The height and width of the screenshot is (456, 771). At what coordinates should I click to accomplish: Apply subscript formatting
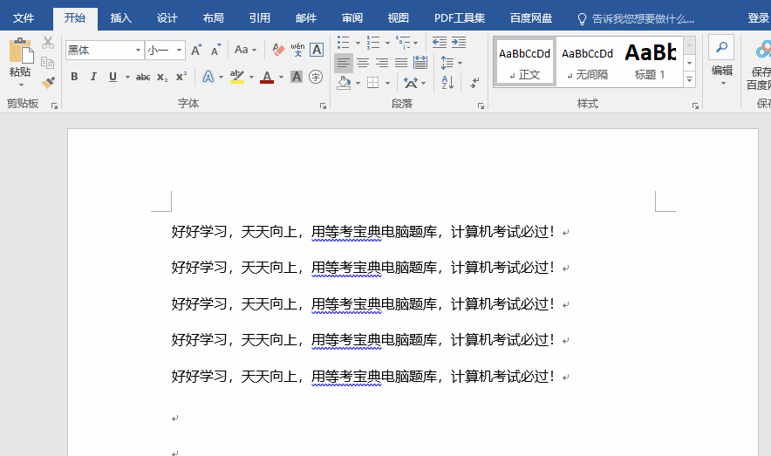(x=162, y=77)
